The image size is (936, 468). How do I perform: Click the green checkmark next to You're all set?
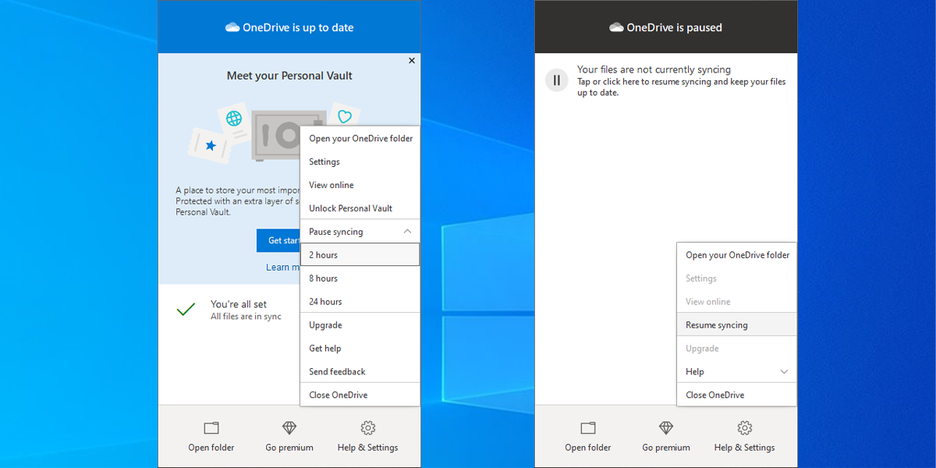pyautogui.click(x=186, y=310)
